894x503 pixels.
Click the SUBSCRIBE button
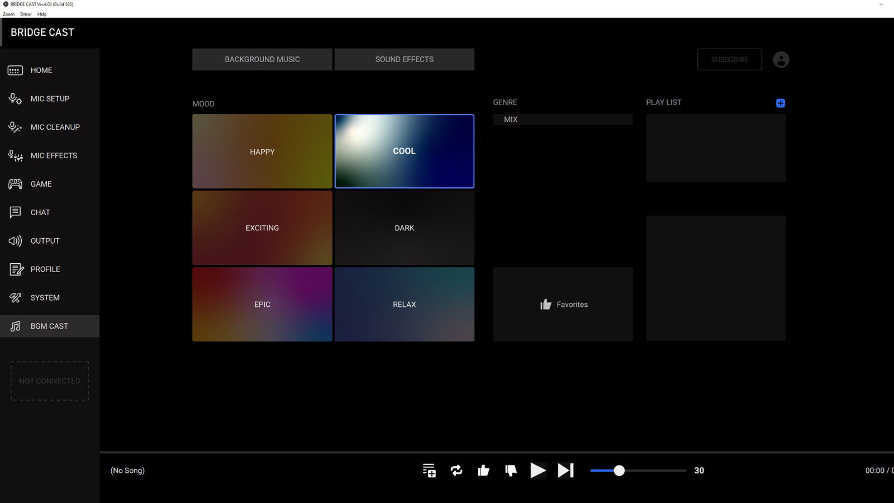tap(729, 59)
